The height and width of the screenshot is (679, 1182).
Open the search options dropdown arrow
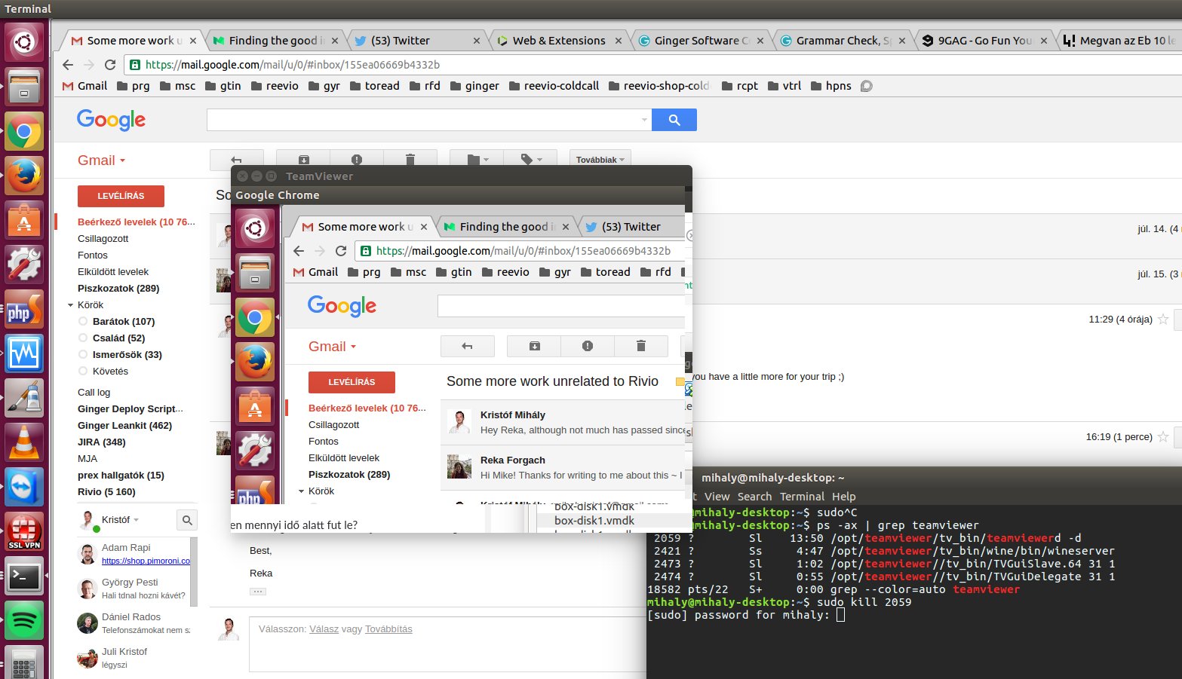[643, 120]
